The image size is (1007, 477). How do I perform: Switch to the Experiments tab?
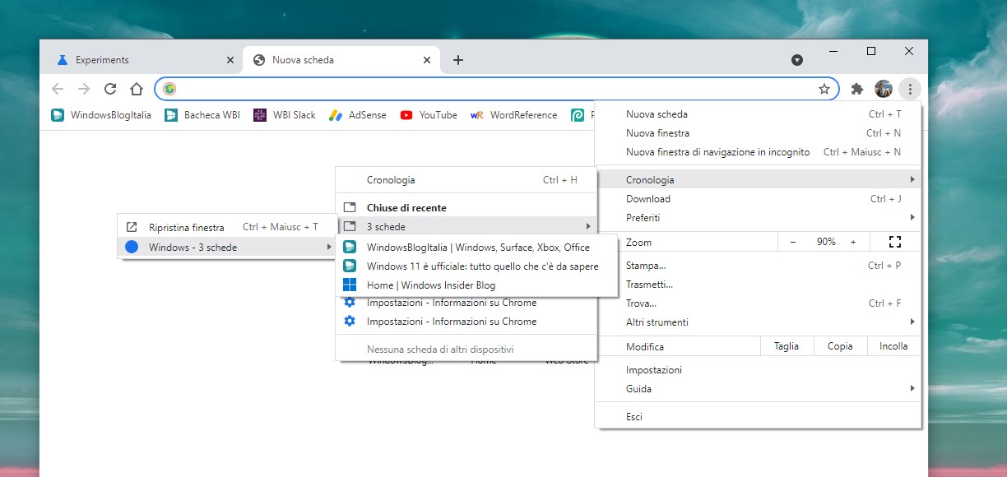pyautogui.click(x=142, y=60)
